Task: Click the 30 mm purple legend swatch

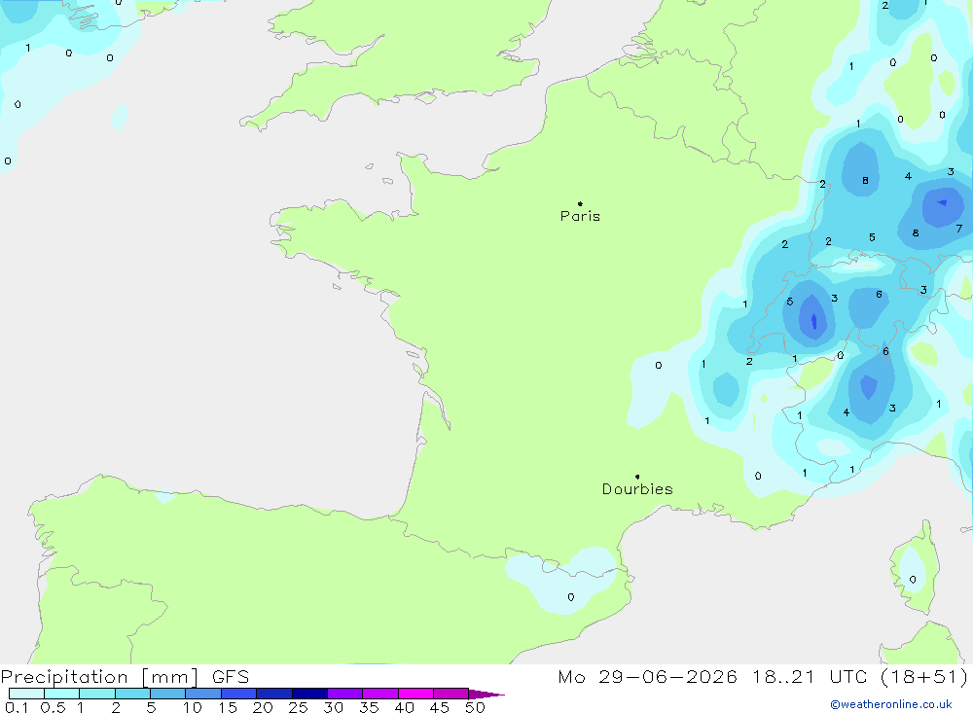Action: (x=345, y=694)
